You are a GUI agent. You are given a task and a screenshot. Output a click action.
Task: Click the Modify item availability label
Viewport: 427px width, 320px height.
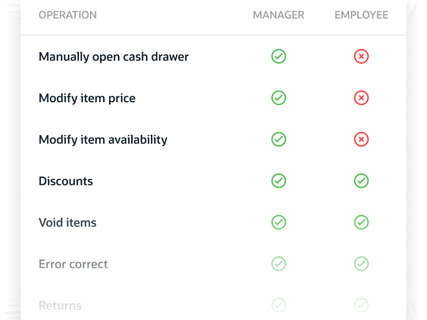point(103,139)
